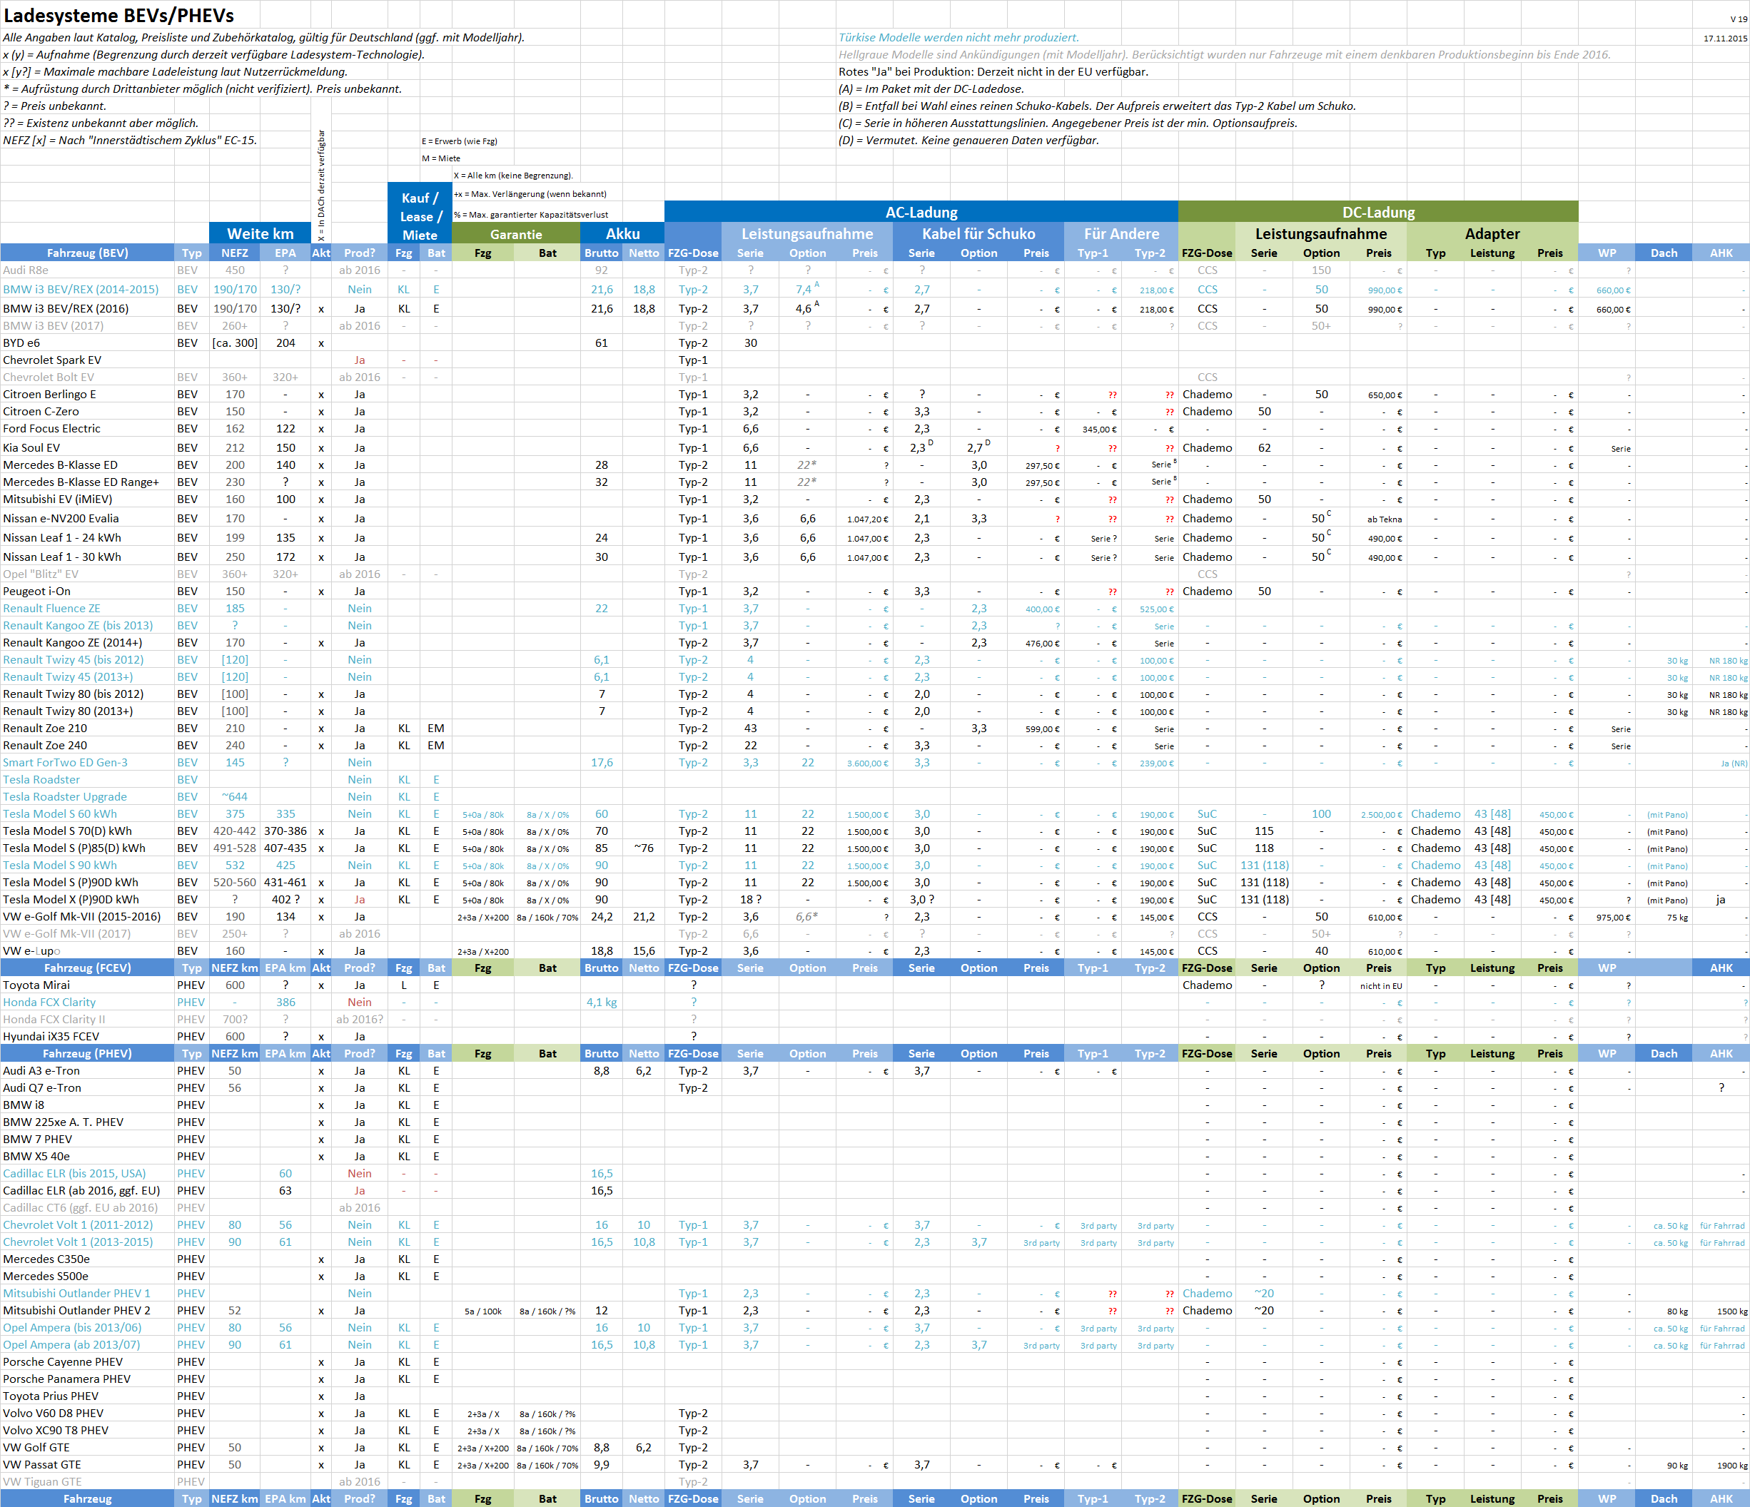Click the 'Fahrzeug (PHEV)' section header
1750x1507 pixels.
coord(88,1052)
